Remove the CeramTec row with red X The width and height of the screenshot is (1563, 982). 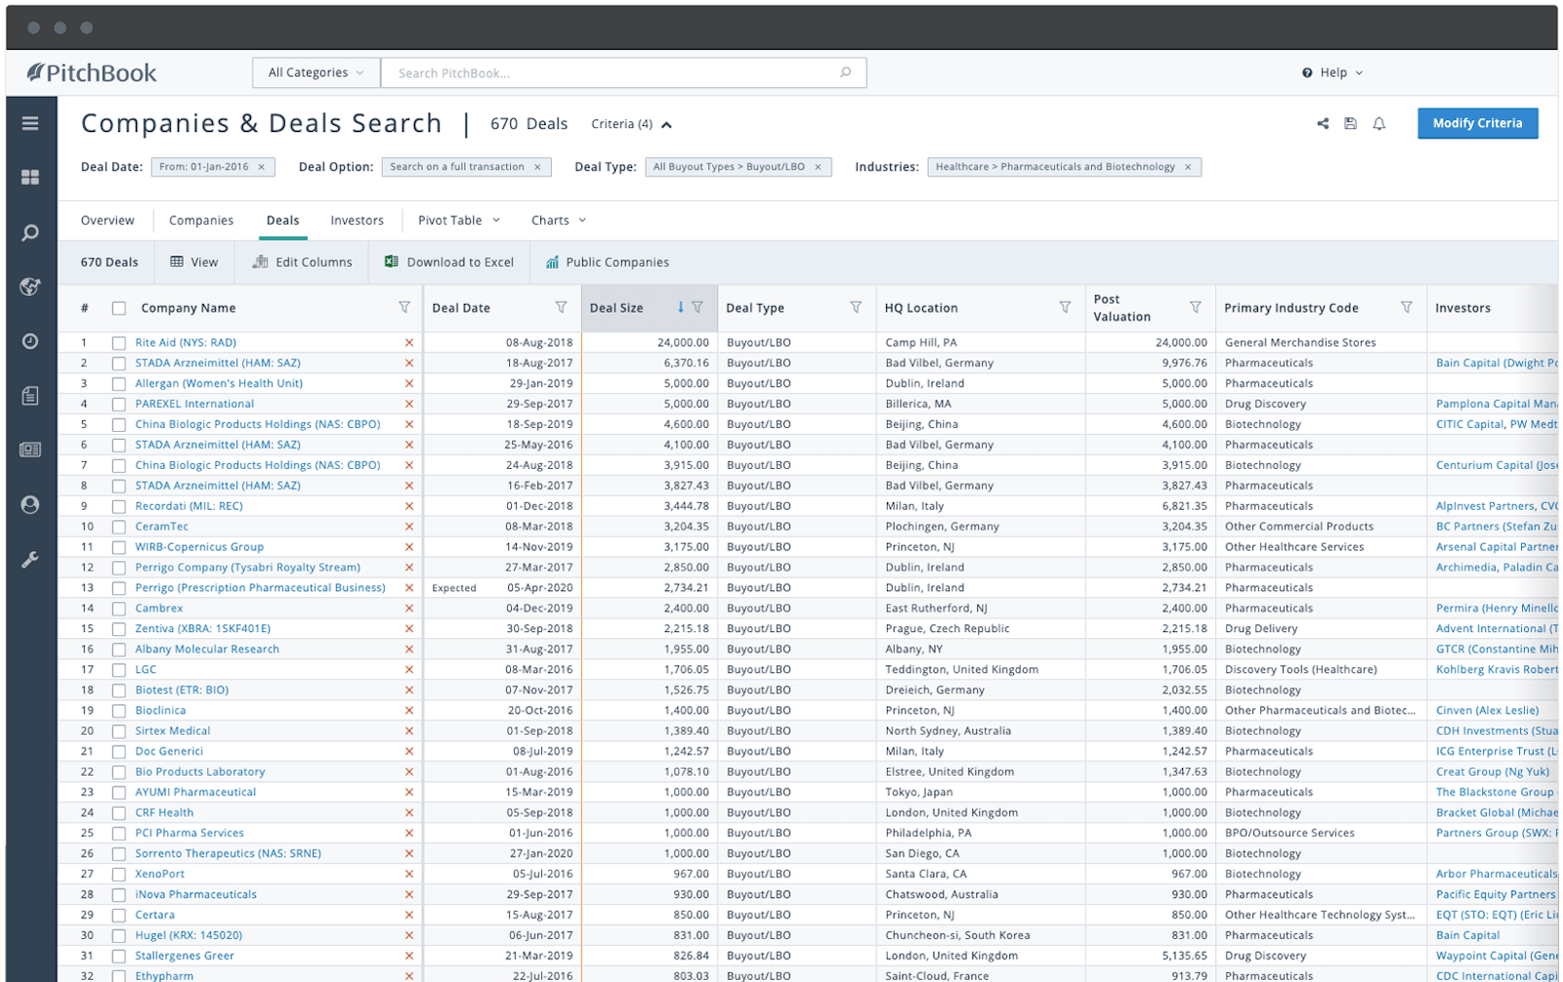(x=409, y=527)
